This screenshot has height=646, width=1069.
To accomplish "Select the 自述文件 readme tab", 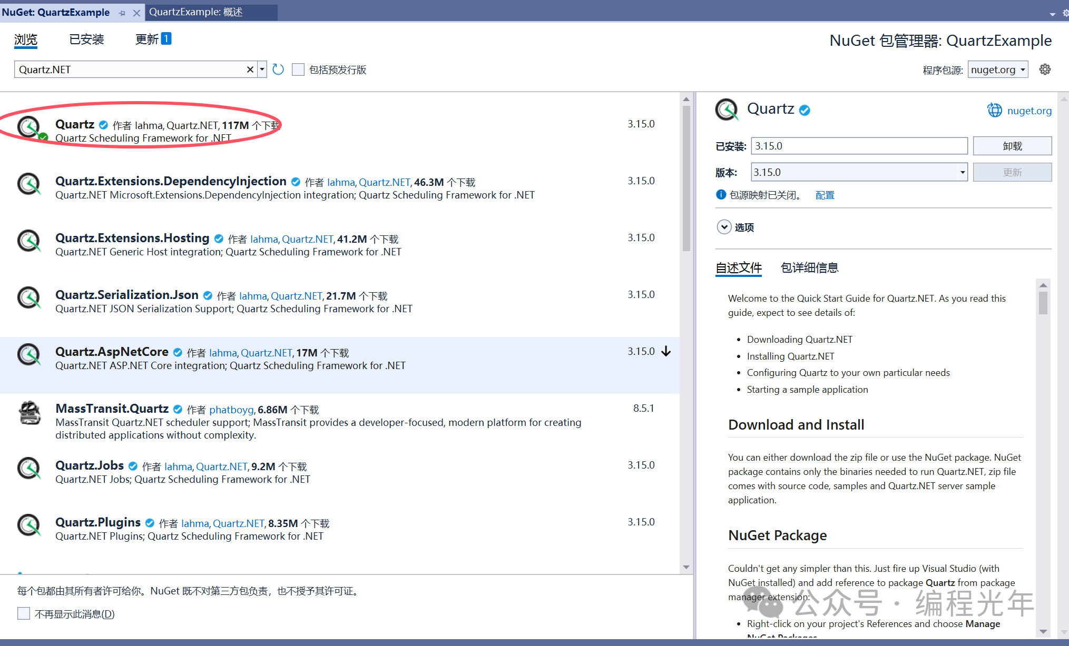I will (x=739, y=267).
